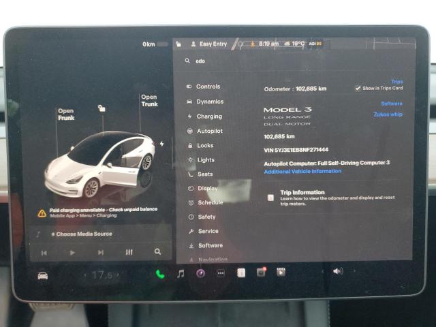Lower volume with left arrow
Viewport: 436px width, 327px height.
pos(323,271)
